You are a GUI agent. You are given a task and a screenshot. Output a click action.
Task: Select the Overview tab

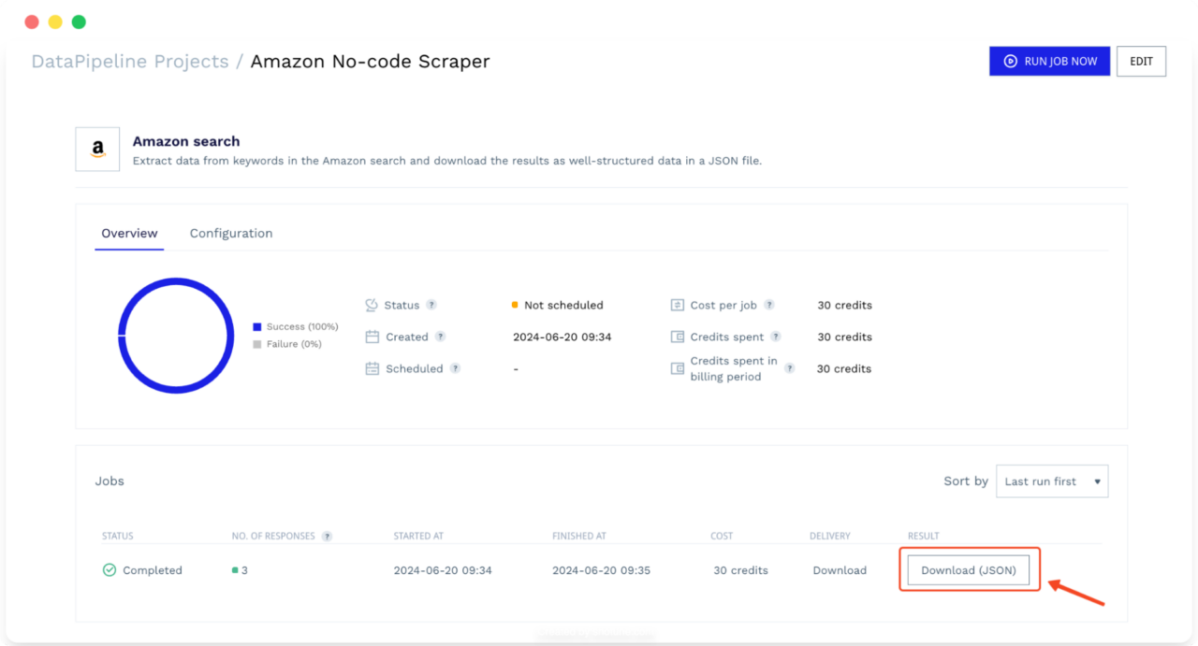pos(129,234)
